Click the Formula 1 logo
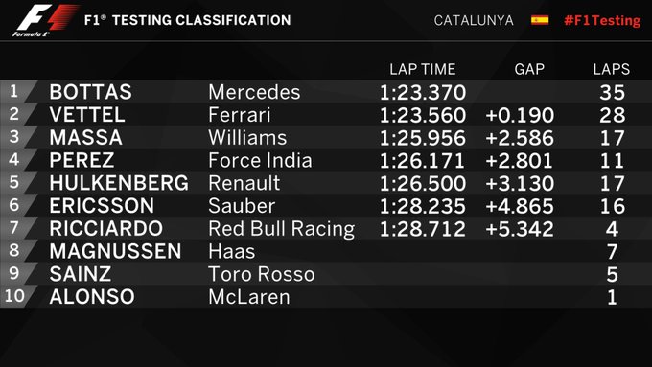Image resolution: width=652 pixels, height=367 pixels. [45, 20]
